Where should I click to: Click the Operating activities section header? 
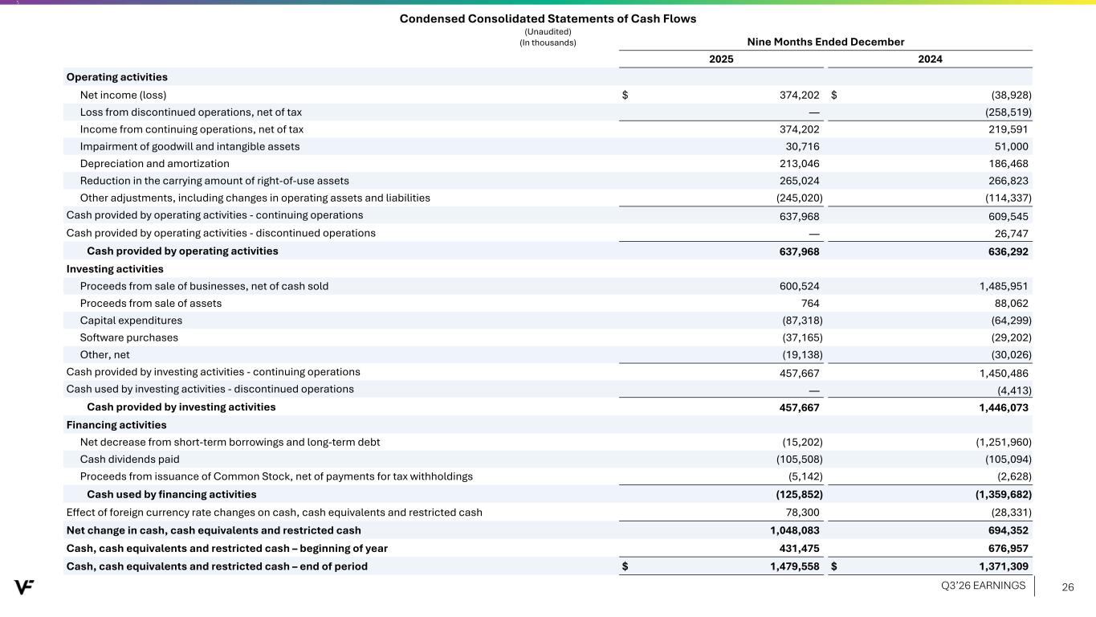point(116,77)
